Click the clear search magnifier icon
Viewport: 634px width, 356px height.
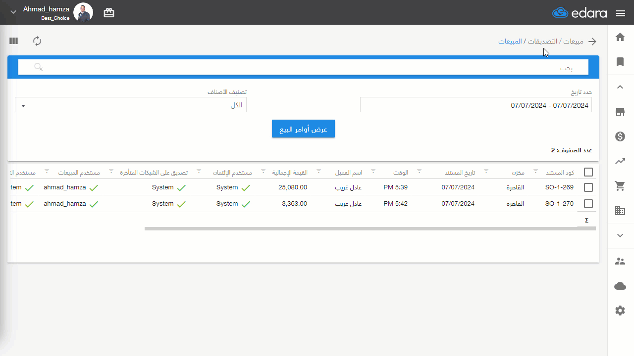pyautogui.click(x=39, y=67)
